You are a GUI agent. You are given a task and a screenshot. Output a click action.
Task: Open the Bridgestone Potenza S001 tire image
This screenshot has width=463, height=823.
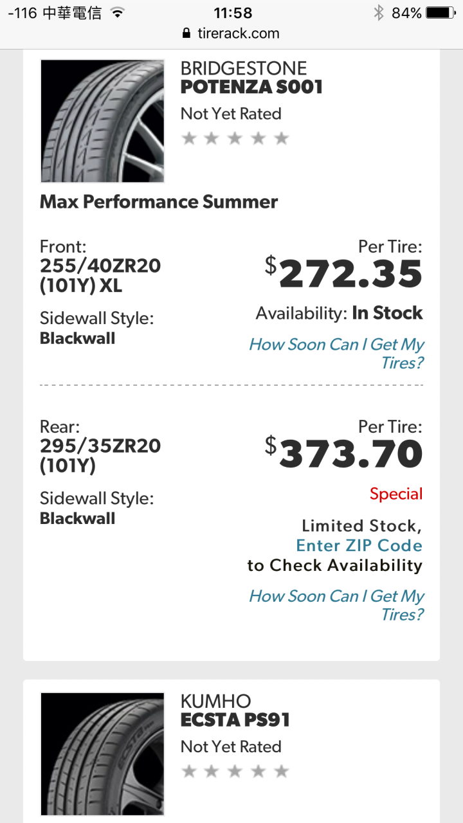[x=102, y=121]
